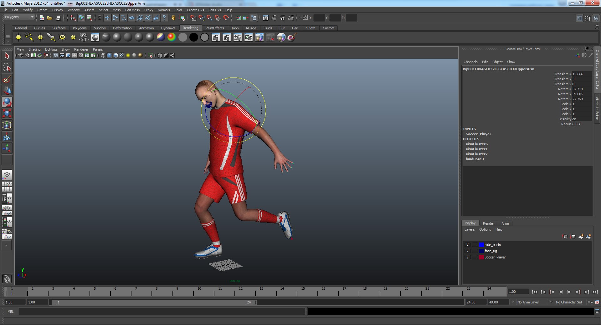The height and width of the screenshot is (325, 601).
Task: Expand the shelf options arrow menu
Action: click(x=8, y=42)
